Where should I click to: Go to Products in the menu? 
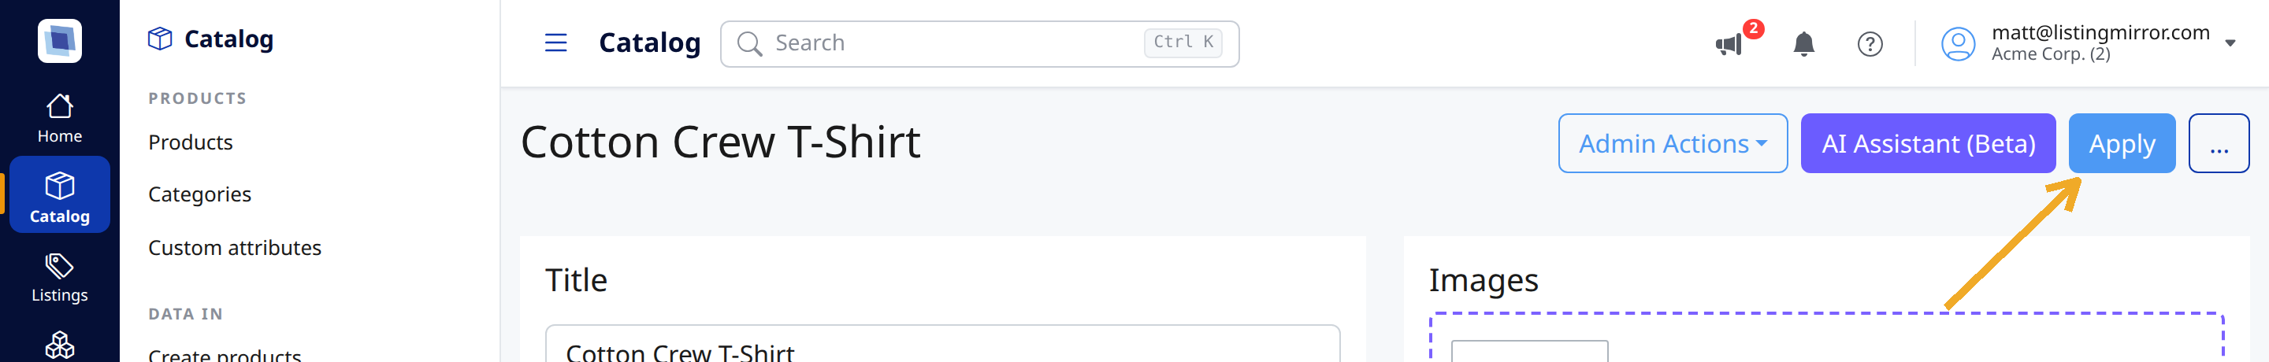point(190,142)
